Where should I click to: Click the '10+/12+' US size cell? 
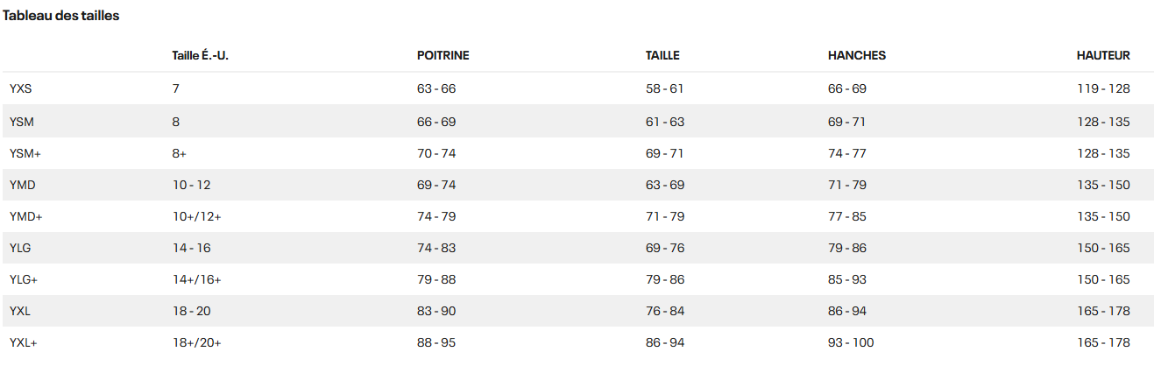click(197, 216)
